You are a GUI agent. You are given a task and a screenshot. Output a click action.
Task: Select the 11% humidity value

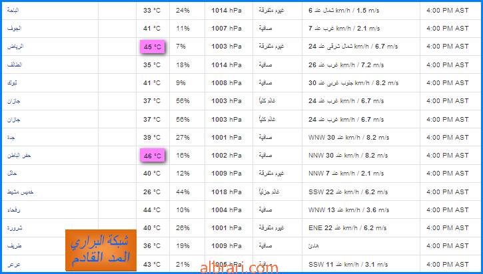pyautogui.click(x=183, y=29)
